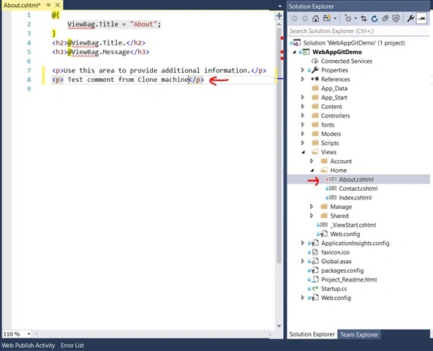
Task: Click the Refresh icon in Solution Explorer
Action: click(x=374, y=18)
